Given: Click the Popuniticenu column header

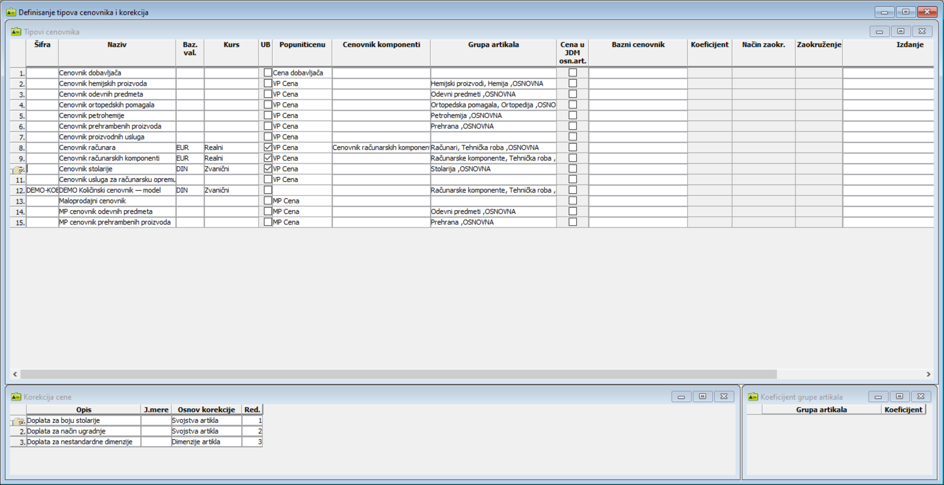Looking at the screenshot, I should tap(302, 53).
